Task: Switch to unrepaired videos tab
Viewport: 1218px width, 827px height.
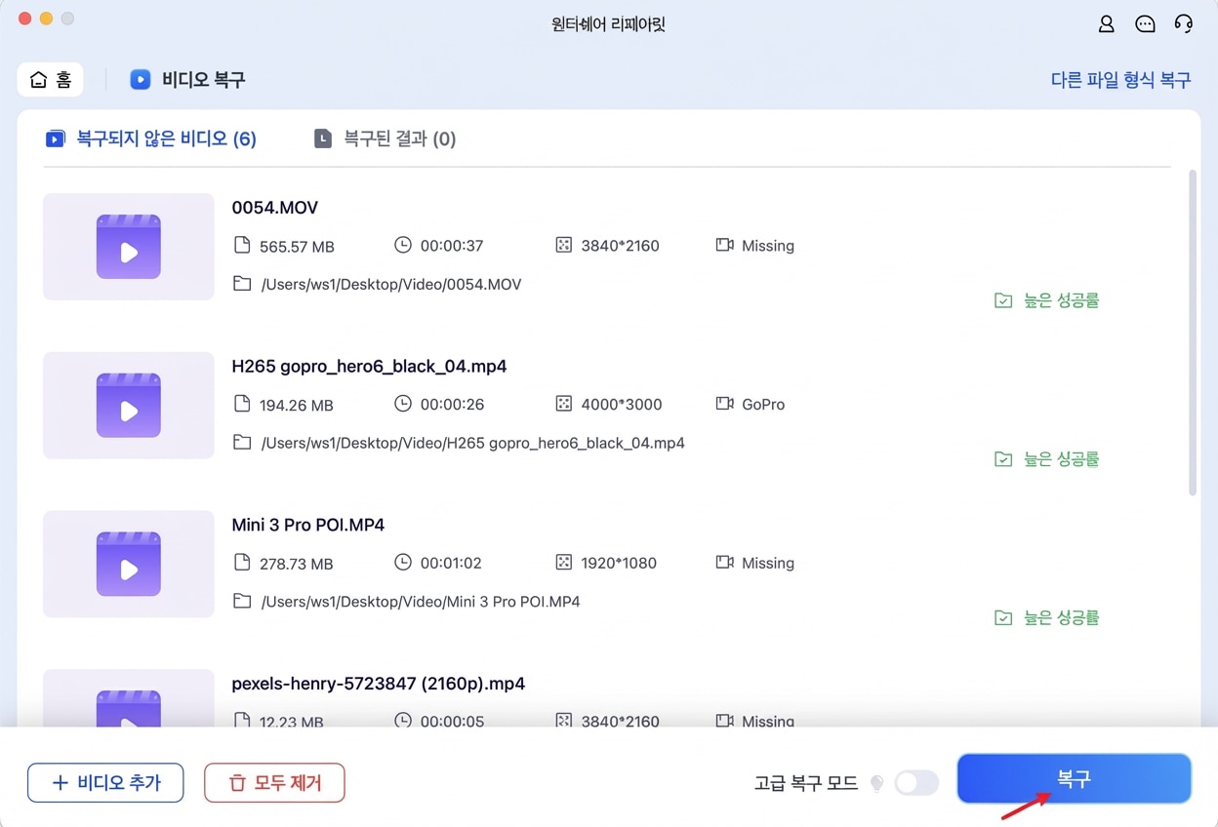Action: 151,138
